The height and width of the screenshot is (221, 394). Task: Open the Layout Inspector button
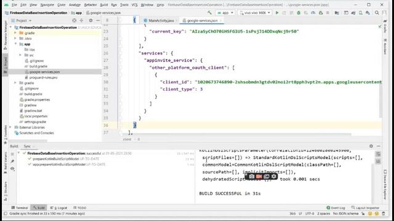click(365, 207)
